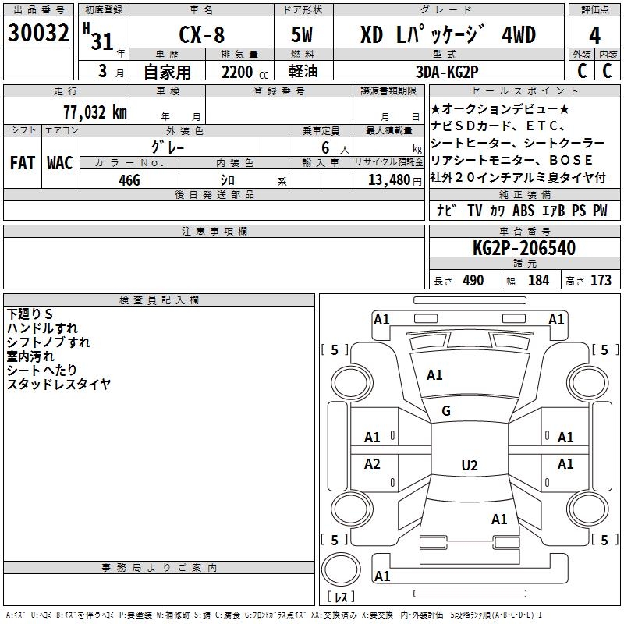This screenshot has height=624, width=624.
Task: Click the 注意事項欄 section header
Action: click(x=214, y=231)
